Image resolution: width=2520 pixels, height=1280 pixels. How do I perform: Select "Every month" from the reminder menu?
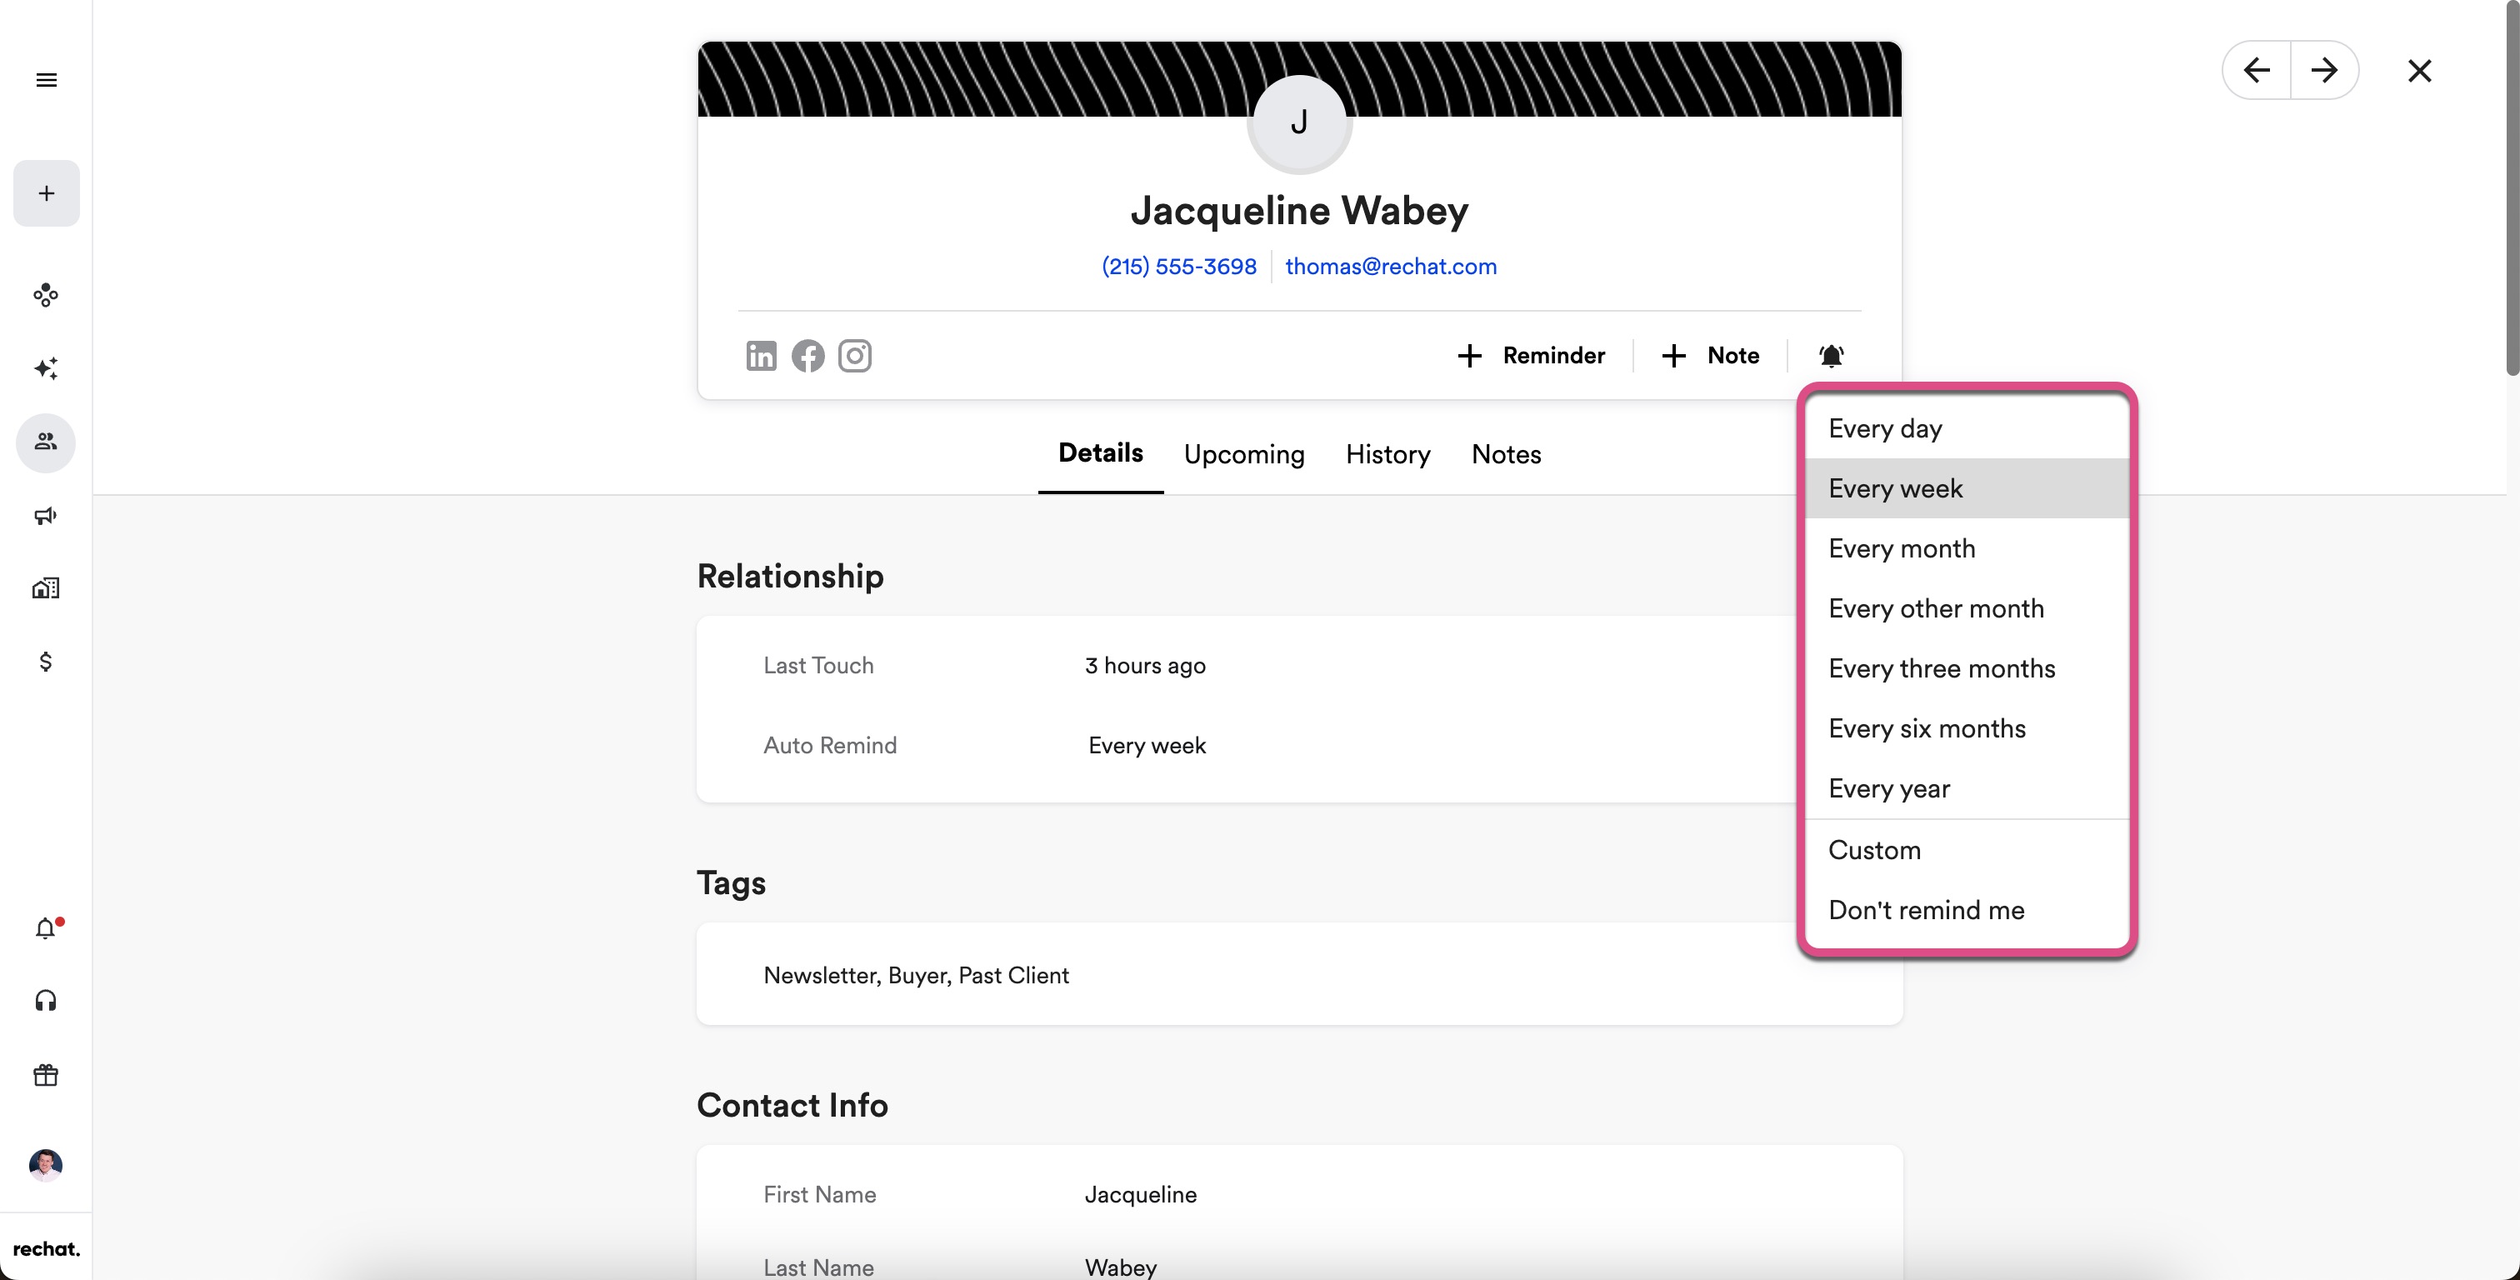(1901, 548)
